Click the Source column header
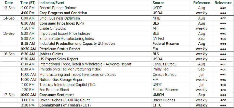 click(158, 3)
